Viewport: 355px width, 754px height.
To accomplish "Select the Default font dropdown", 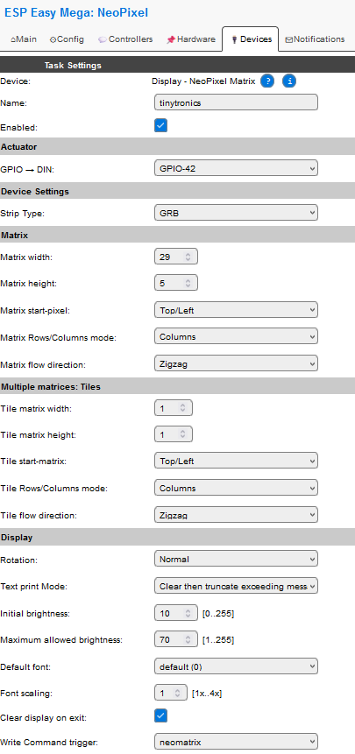I will 236,666.
